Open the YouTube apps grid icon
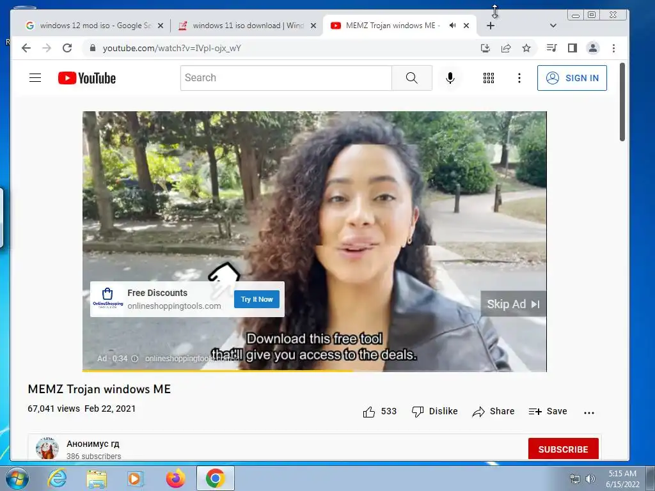The width and height of the screenshot is (655, 491). point(488,78)
